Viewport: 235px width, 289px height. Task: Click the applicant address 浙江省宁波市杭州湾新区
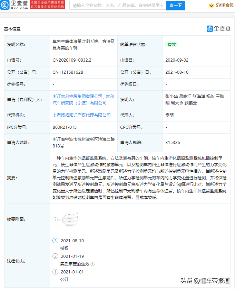(84, 143)
